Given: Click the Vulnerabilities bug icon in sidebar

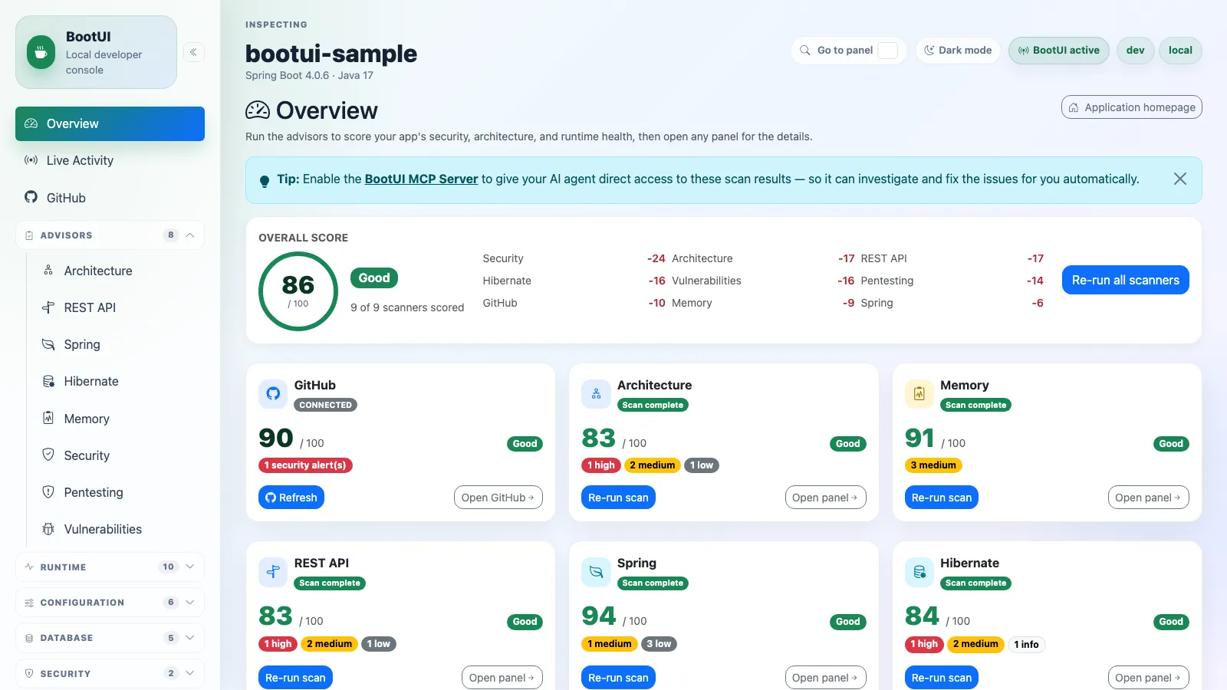Looking at the screenshot, I should point(48,529).
